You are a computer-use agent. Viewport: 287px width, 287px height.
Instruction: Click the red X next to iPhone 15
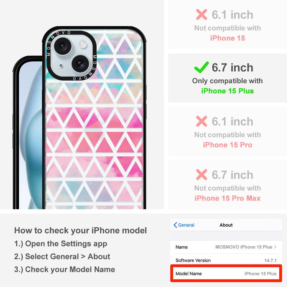[x=201, y=14]
